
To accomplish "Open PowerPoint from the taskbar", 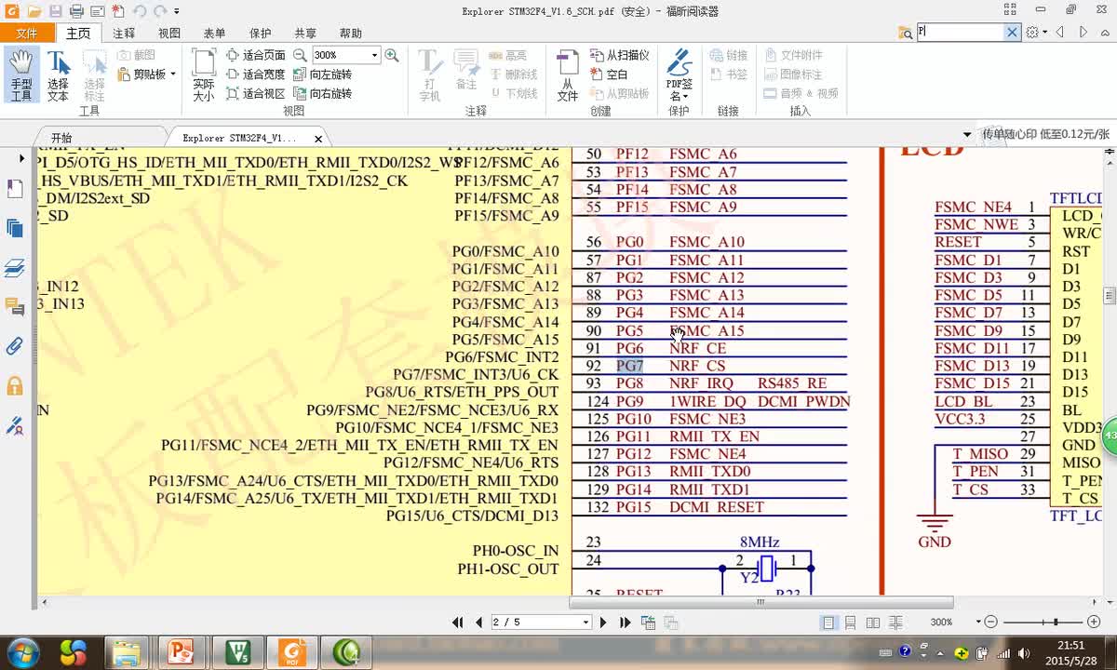I will pyautogui.click(x=181, y=652).
